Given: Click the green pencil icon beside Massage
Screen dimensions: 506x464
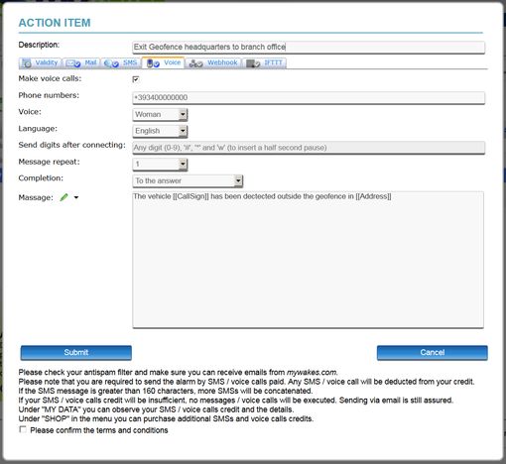Looking at the screenshot, I should point(63,197).
